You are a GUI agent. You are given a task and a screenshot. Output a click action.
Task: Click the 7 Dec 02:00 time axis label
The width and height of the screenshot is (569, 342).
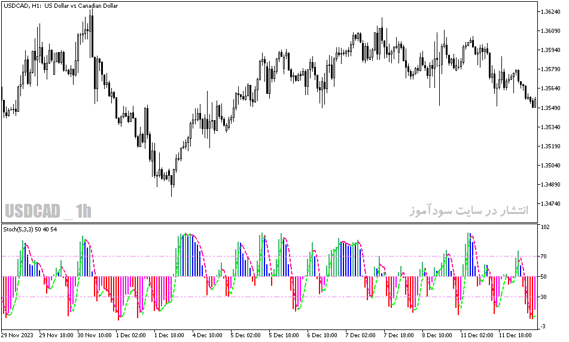(x=361, y=335)
